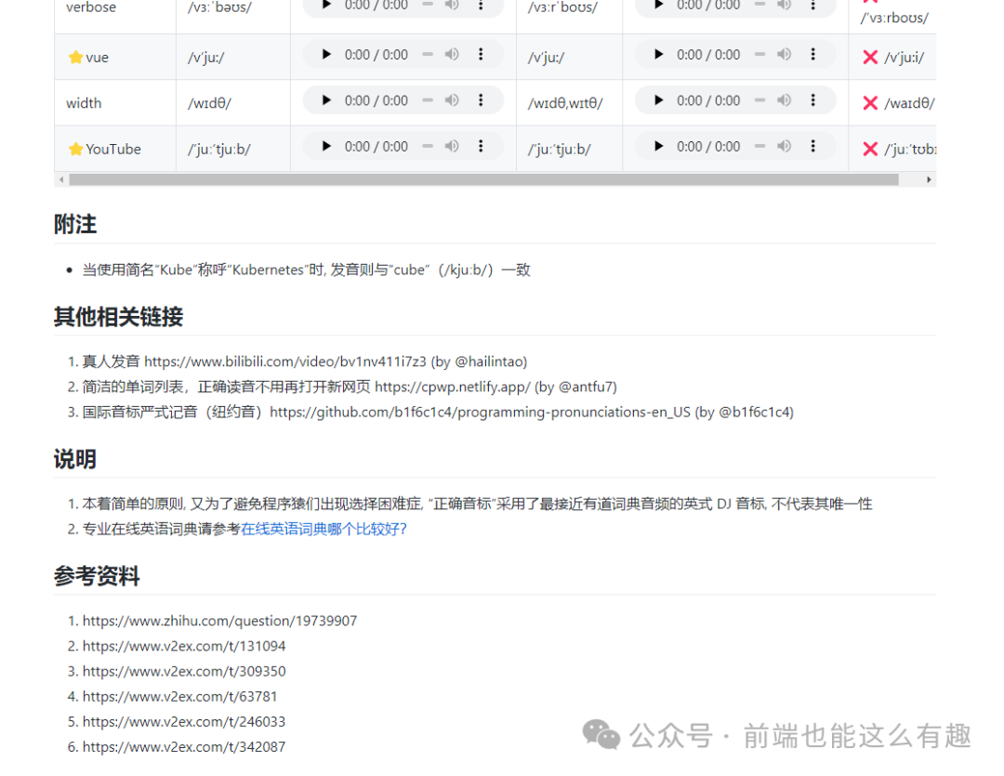
Task: Play the second audio in the vue row
Action: pos(658,55)
